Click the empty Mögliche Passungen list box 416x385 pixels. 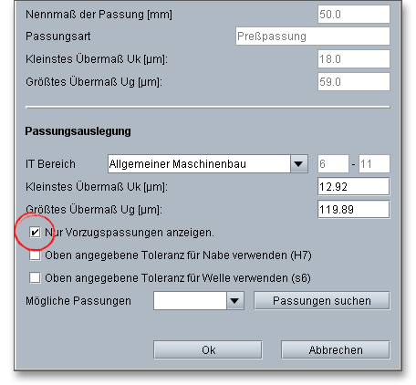click(190, 301)
